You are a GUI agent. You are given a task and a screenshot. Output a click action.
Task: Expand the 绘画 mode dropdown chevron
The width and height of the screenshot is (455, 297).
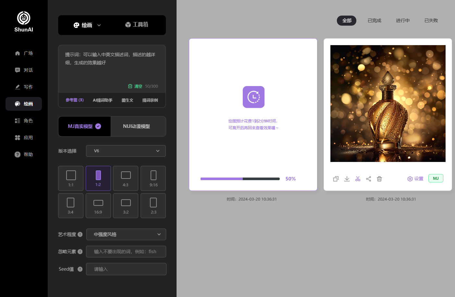click(x=99, y=25)
